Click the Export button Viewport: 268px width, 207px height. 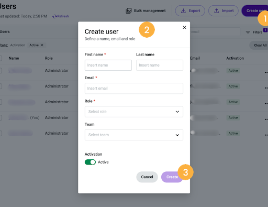190,10
